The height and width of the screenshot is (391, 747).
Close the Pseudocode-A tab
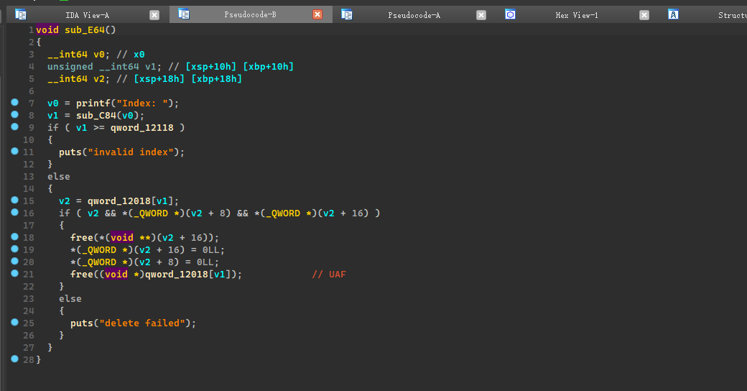click(x=481, y=15)
